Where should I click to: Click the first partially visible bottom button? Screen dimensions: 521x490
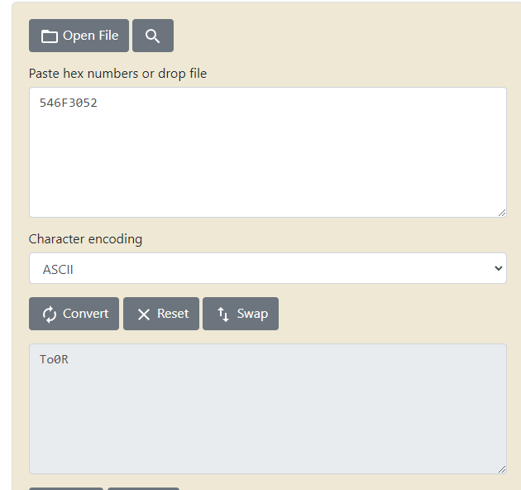66,488
